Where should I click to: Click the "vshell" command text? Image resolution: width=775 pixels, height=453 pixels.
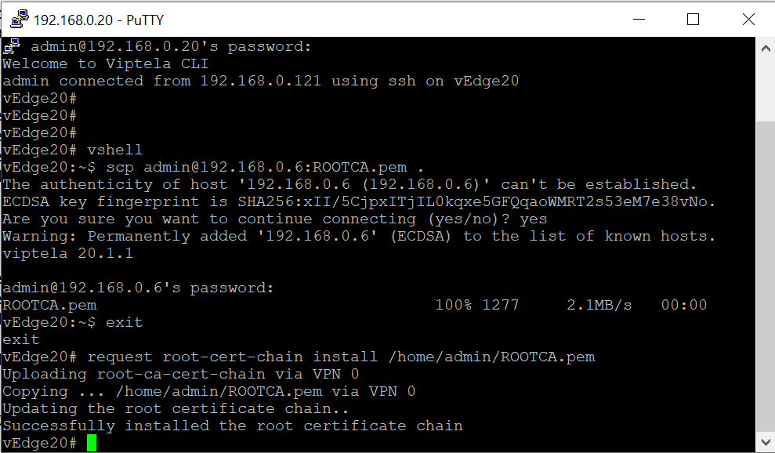(x=115, y=150)
